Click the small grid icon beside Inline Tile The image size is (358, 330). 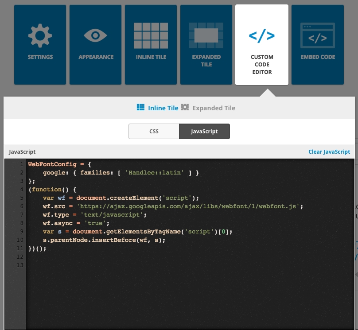pos(140,108)
